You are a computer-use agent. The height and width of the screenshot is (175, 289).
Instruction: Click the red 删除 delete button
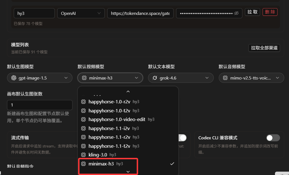point(270,12)
